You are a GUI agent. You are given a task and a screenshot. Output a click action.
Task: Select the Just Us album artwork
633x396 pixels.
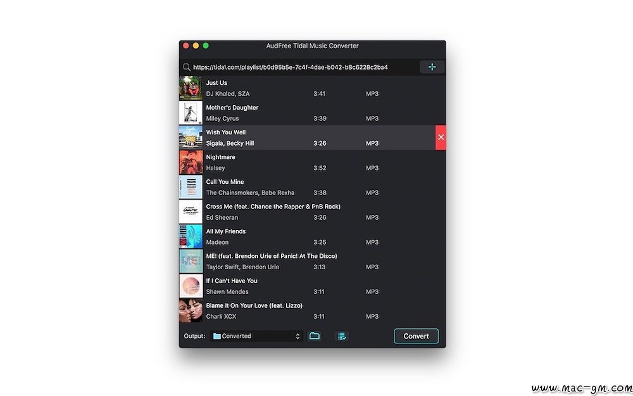pyautogui.click(x=191, y=88)
